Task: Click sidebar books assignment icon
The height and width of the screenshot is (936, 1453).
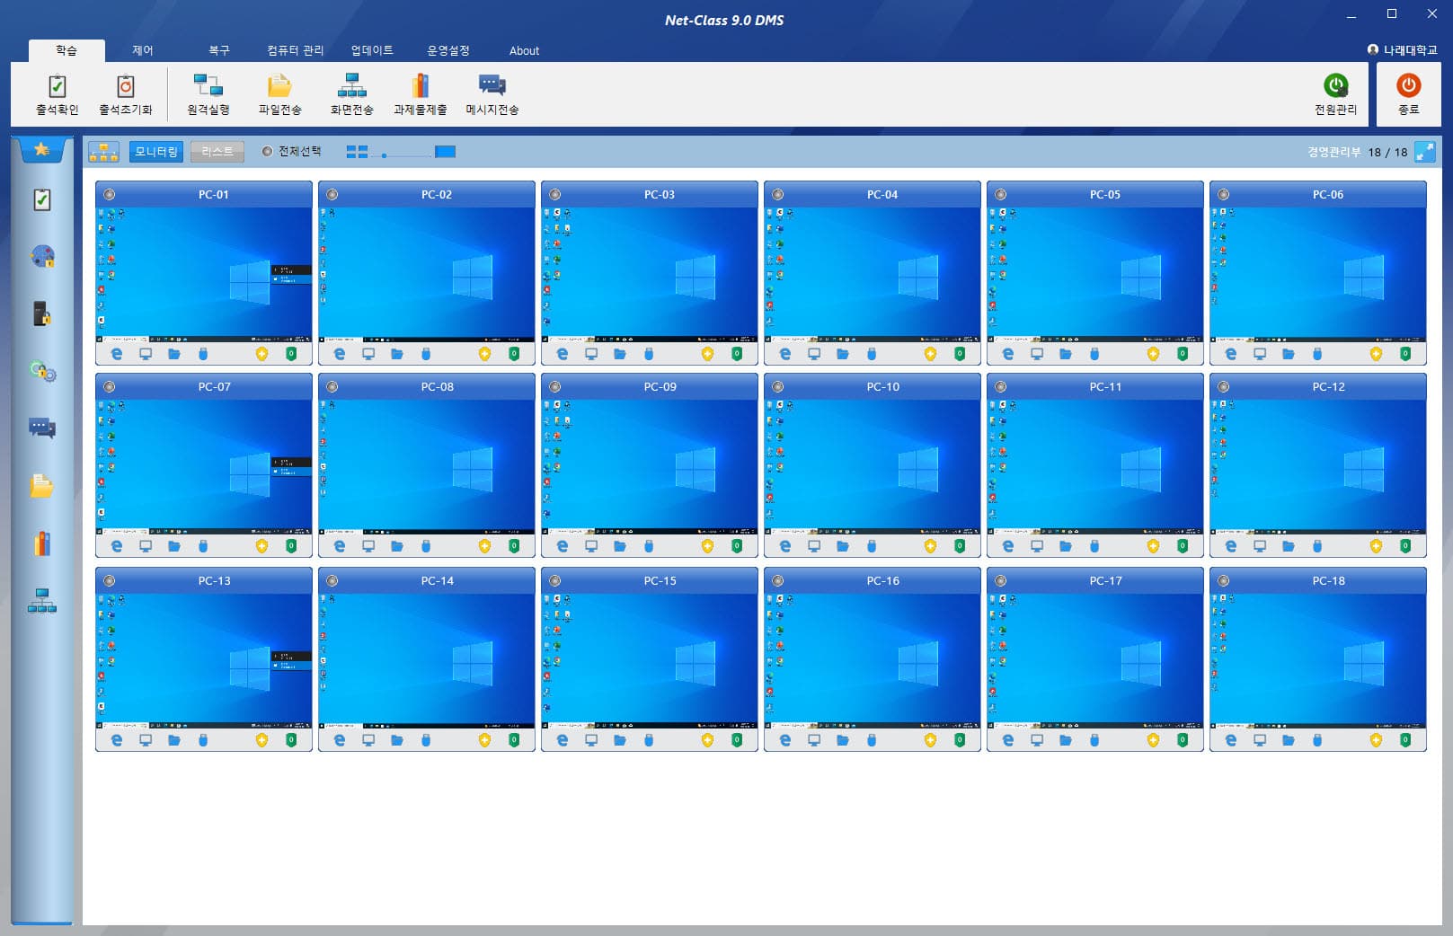Action: point(42,543)
